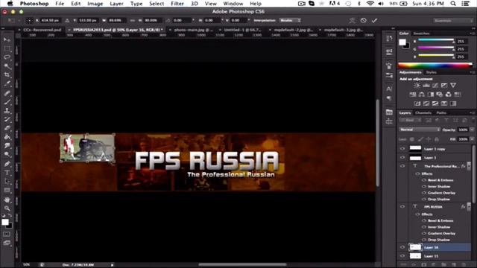This screenshot has height=268, width=477.
Task: Open the Fill dropdown arrow
Action: [x=472, y=139]
